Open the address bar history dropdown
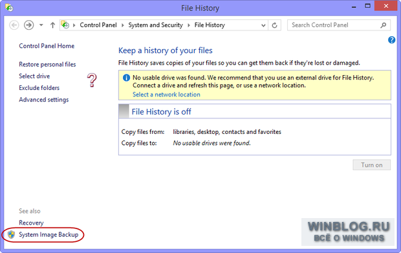 coord(263,25)
